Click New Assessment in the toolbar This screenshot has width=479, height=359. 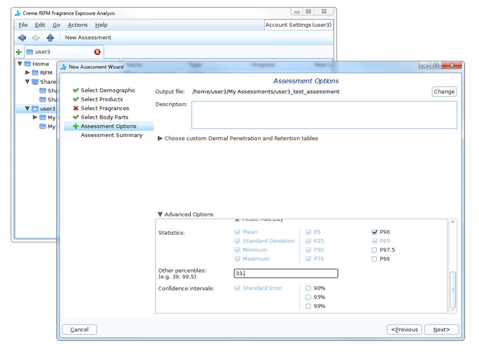[x=88, y=37]
